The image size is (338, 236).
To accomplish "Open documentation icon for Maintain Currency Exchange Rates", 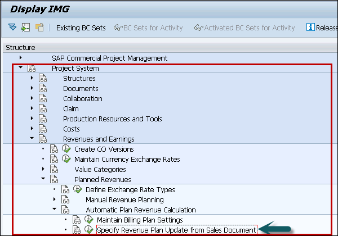I will [54, 159].
